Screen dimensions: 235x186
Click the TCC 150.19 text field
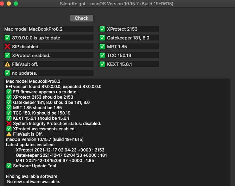(129, 55)
